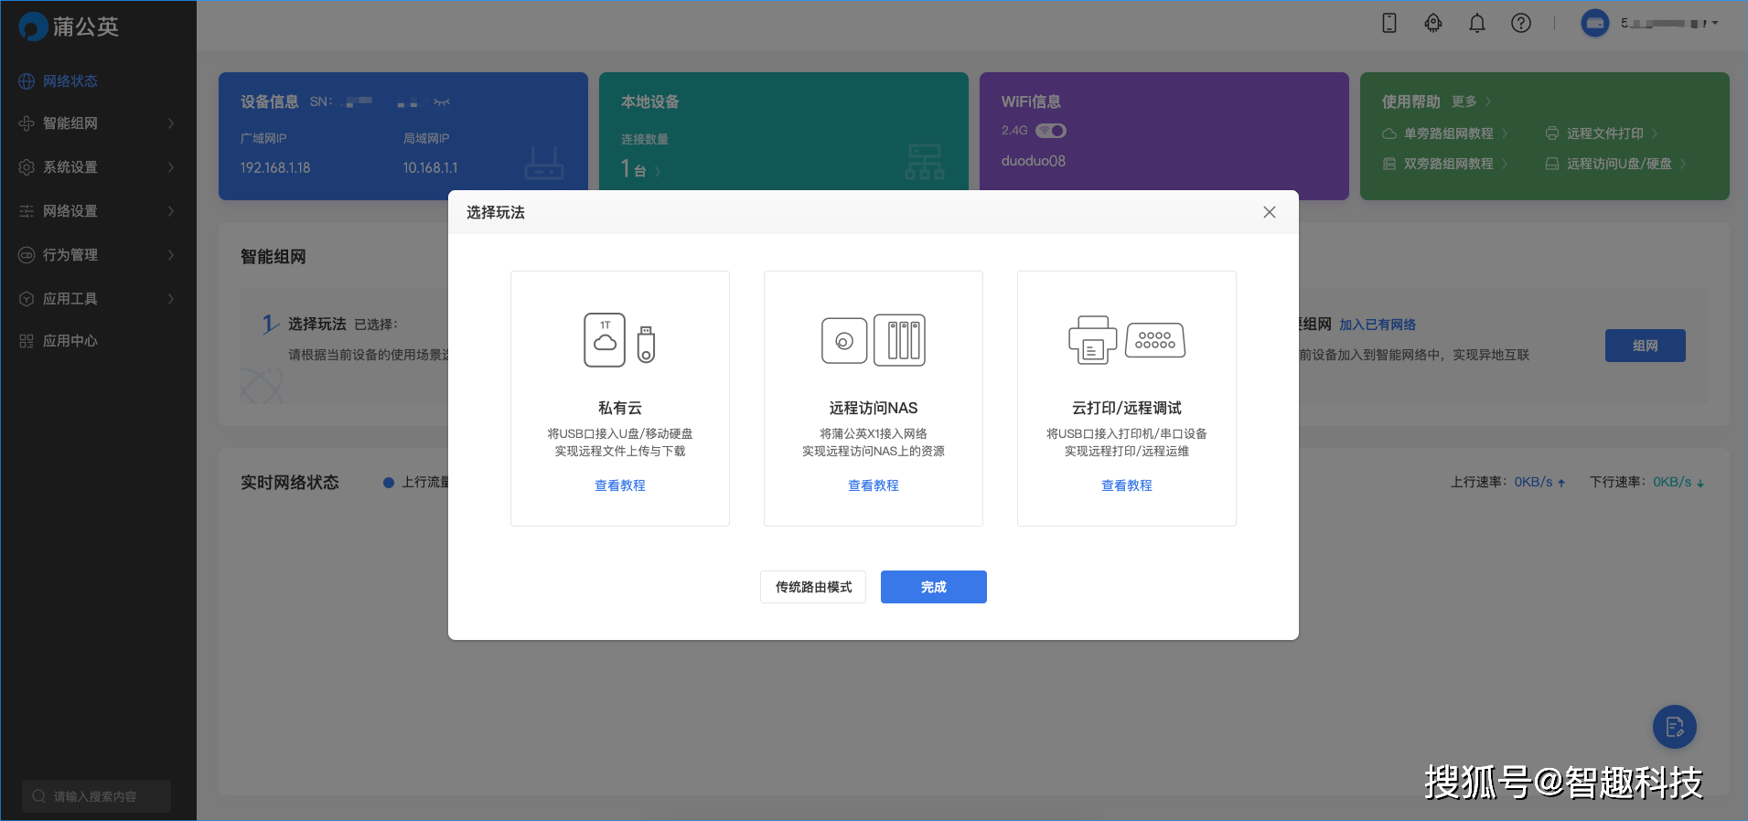Expand the chevron next to 系统设置
The image size is (1748, 821).
click(171, 167)
